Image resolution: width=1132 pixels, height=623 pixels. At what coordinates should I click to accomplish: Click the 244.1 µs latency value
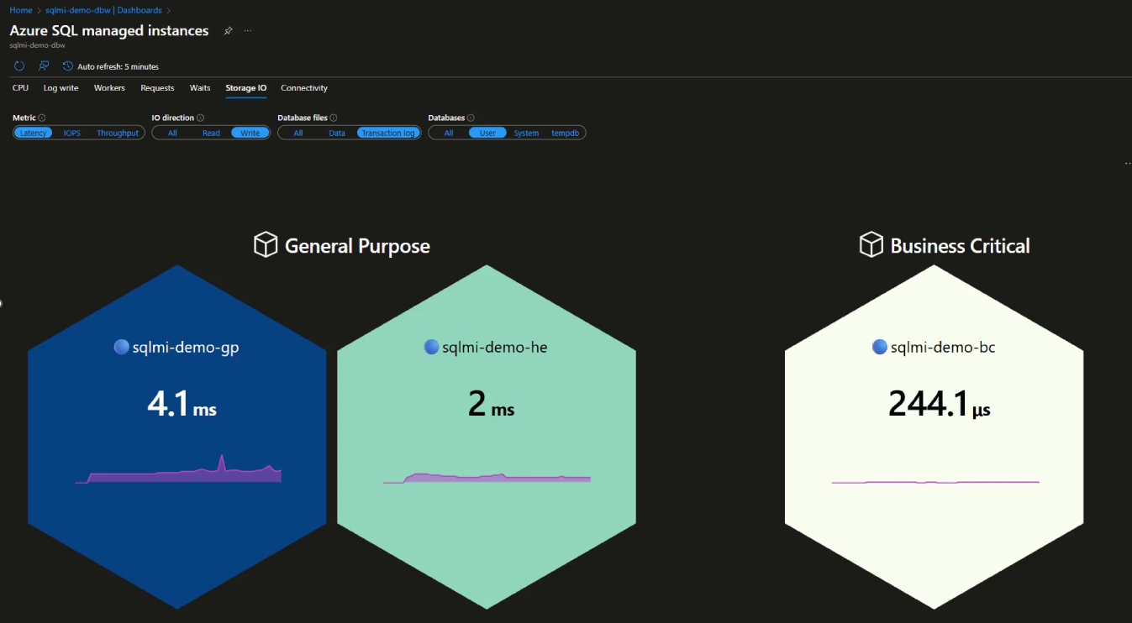(940, 406)
